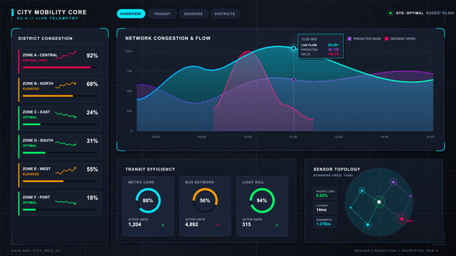The height and width of the screenshot is (256, 456).
Task: Click the cyan sensor node at bottom
Action: pos(368,225)
